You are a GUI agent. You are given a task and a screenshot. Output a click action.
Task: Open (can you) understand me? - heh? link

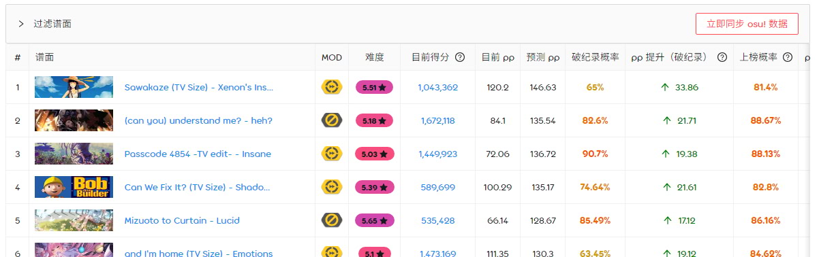(x=198, y=120)
